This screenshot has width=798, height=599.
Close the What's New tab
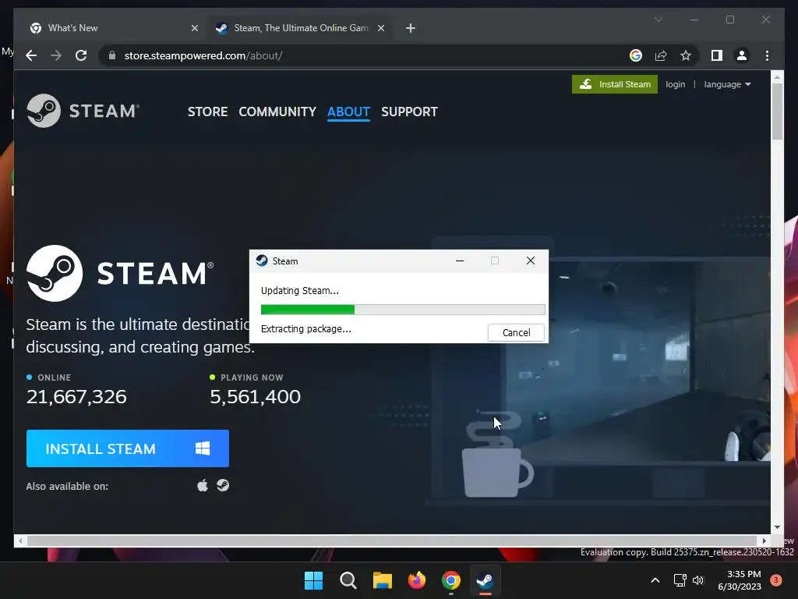click(194, 28)
